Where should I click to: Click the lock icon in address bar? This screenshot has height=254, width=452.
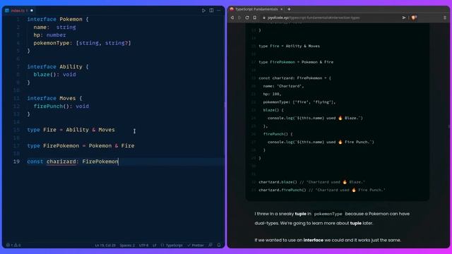tap(263, 18)
